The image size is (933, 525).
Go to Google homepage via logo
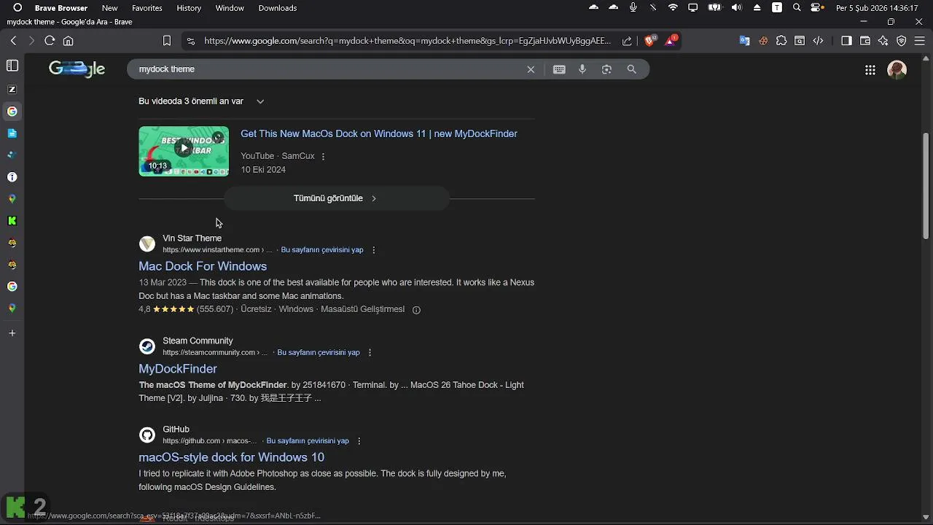[x=77, y=69]
